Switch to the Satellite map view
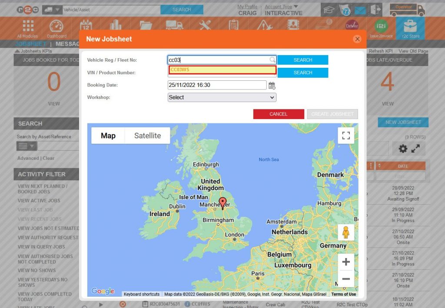 pyautogui.click(x=147, y=136)
